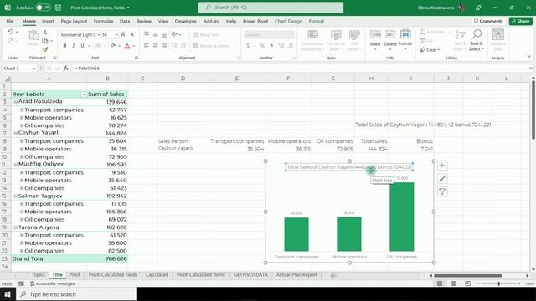This screenshot has height=301, width=536.
Task: Open Find & Select menu
Action: [x=477, y=40]
